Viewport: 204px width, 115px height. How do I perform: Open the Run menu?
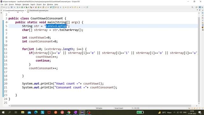[44, 4]
